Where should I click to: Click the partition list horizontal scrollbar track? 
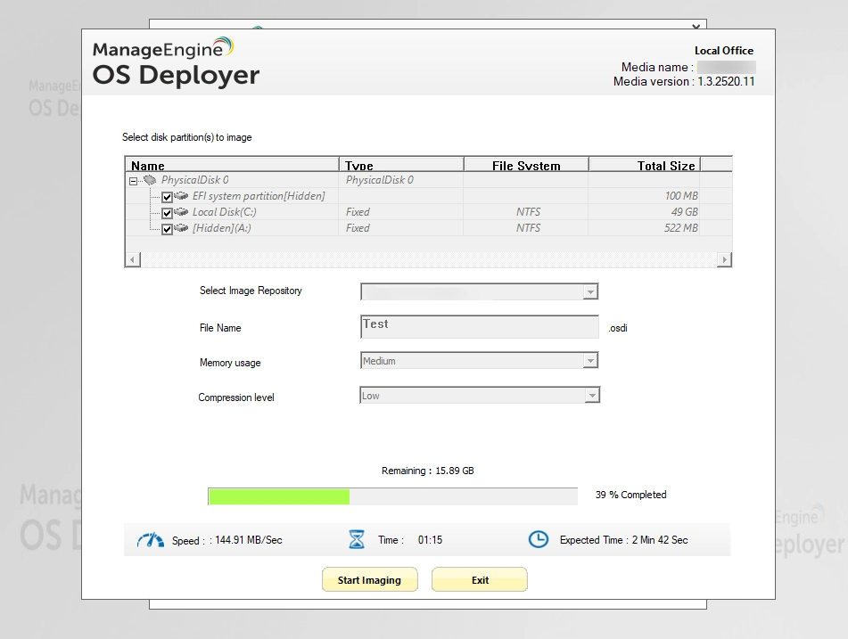click(428, 260)
